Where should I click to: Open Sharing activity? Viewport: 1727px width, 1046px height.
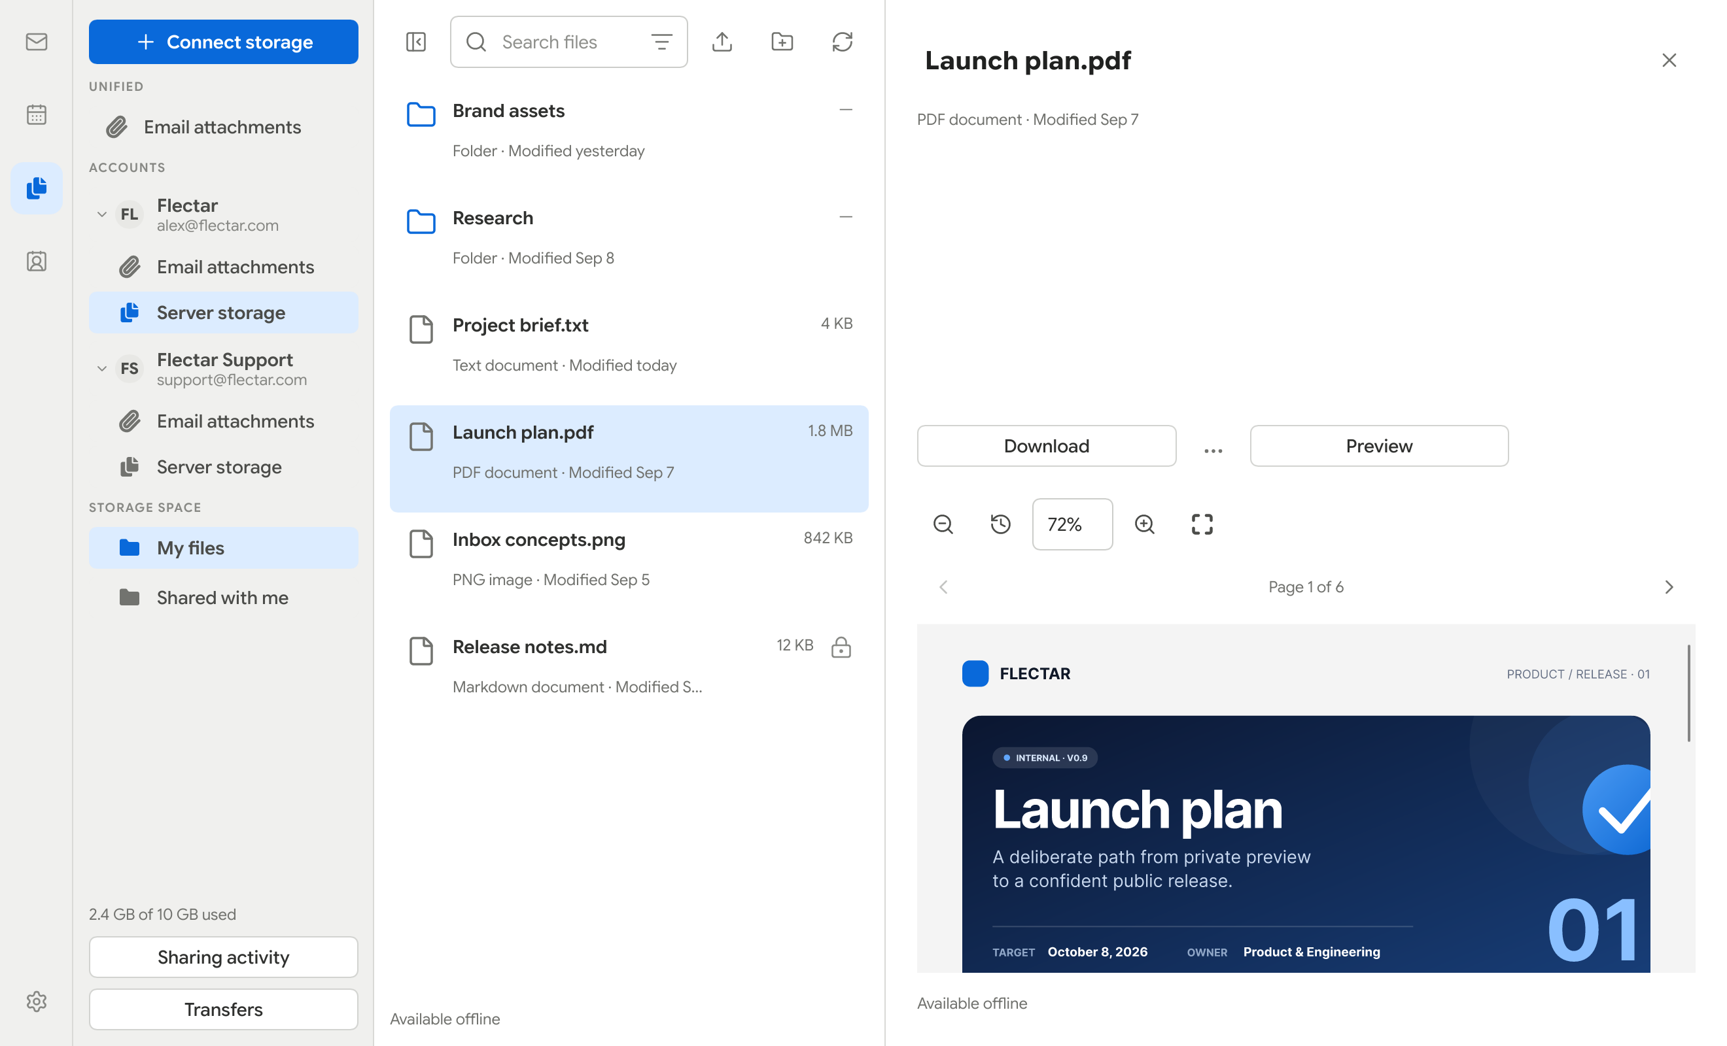tap(224, 957)
